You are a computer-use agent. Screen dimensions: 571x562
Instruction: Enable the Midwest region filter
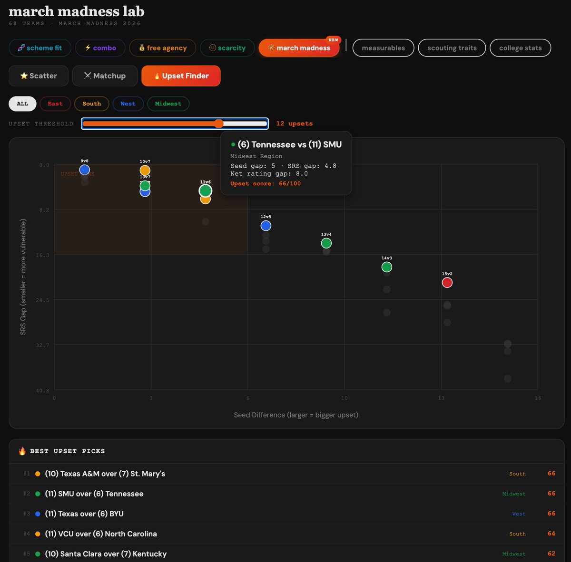(168, 104)
